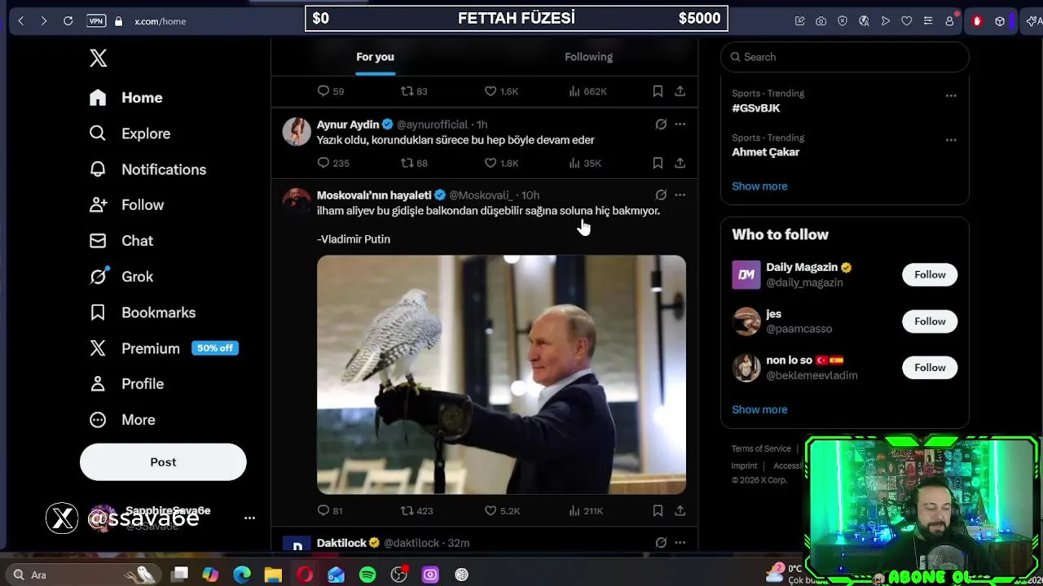
Task: Open the More menu in sidebar
Action: (x=121, y=420)
